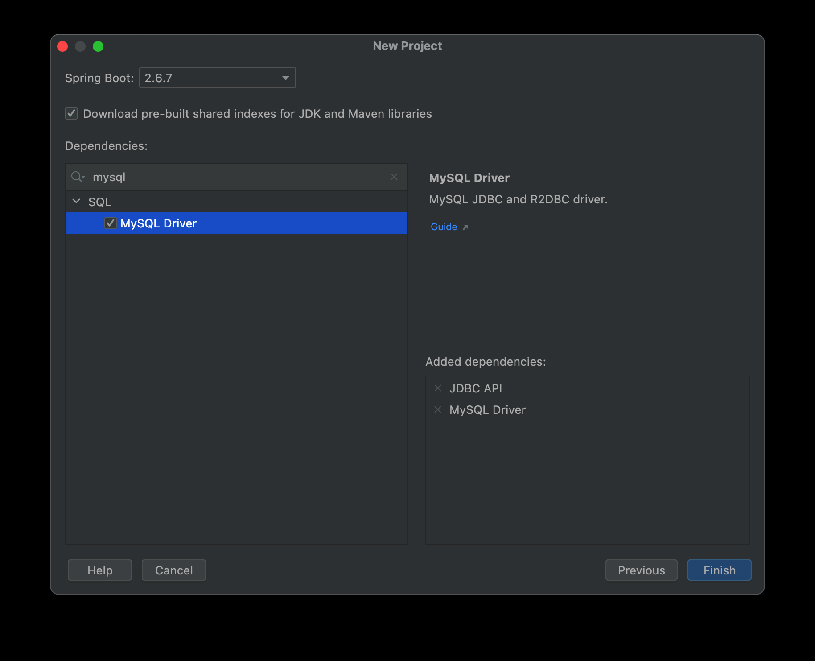Screen dimensions: 815x661
Task: Collapse the SQL category chevron
Action: pyautogui.click(x=76, y=202)
